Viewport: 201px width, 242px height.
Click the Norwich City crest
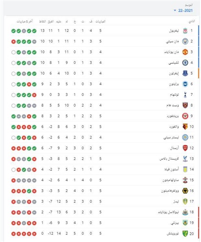point(185,234)
